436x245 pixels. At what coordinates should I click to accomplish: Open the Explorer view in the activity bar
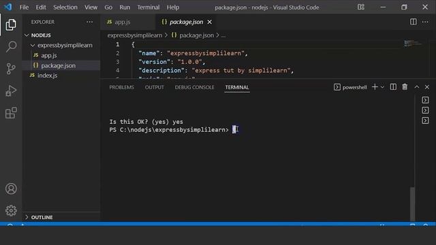tap(11, 25)
